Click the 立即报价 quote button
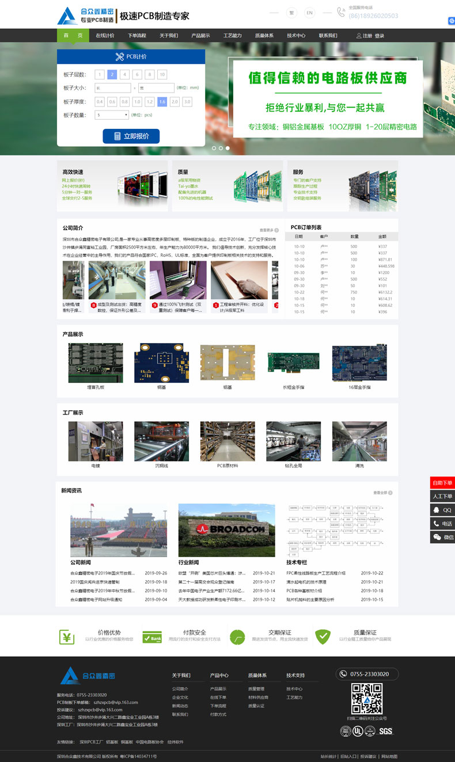 tap(131, 136)
